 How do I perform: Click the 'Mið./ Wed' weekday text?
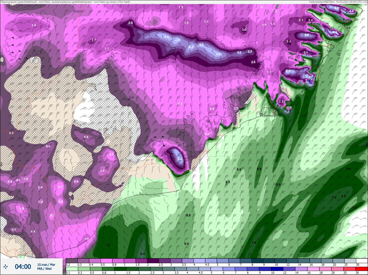[45, 269]
